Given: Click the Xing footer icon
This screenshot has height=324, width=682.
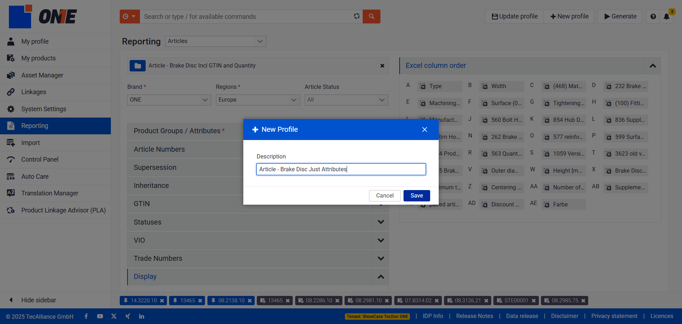Looking at the screenshot, I should 128,316.
